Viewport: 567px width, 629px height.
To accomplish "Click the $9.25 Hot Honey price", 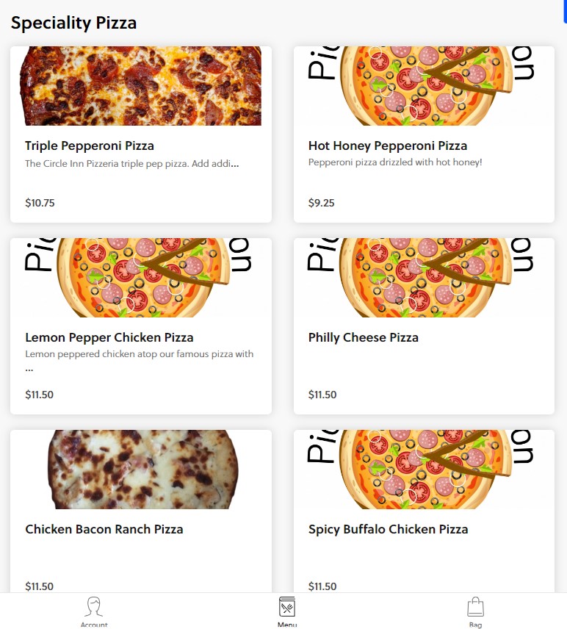I will point(322,203).
